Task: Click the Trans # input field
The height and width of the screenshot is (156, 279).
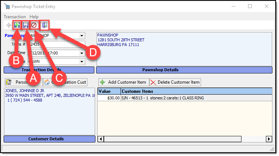Action: click(58, 44)
